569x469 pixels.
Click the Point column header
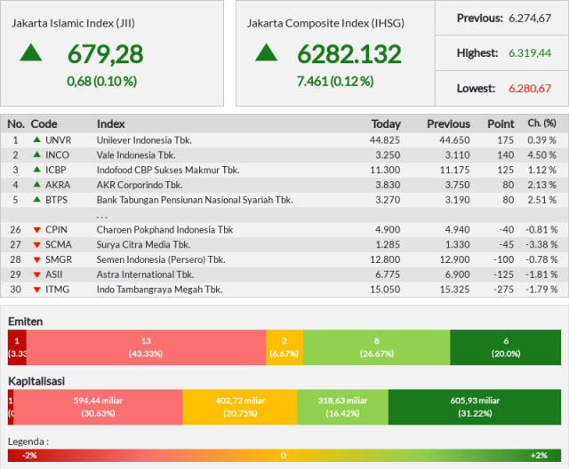point(501,124)
